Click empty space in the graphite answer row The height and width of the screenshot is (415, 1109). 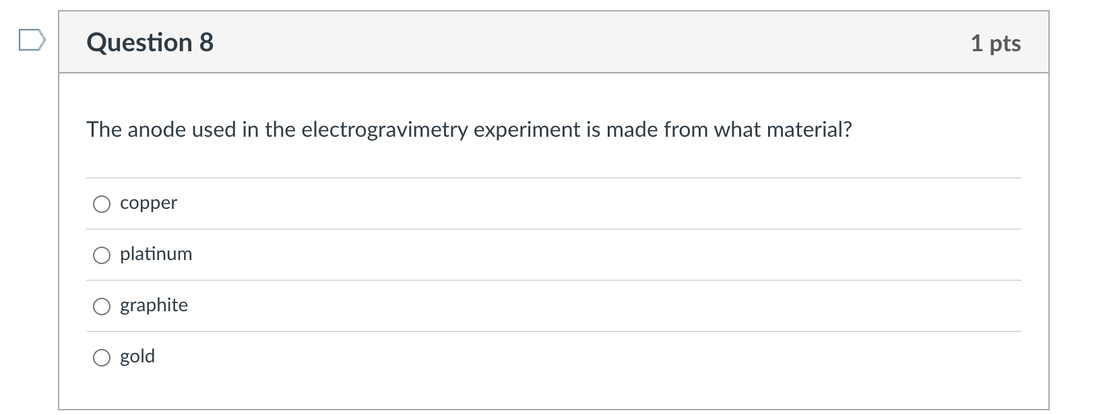(x=539, y=306)
